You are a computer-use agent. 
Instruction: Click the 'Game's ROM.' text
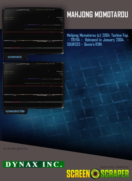pyautogui.click(x=93, y=44)
